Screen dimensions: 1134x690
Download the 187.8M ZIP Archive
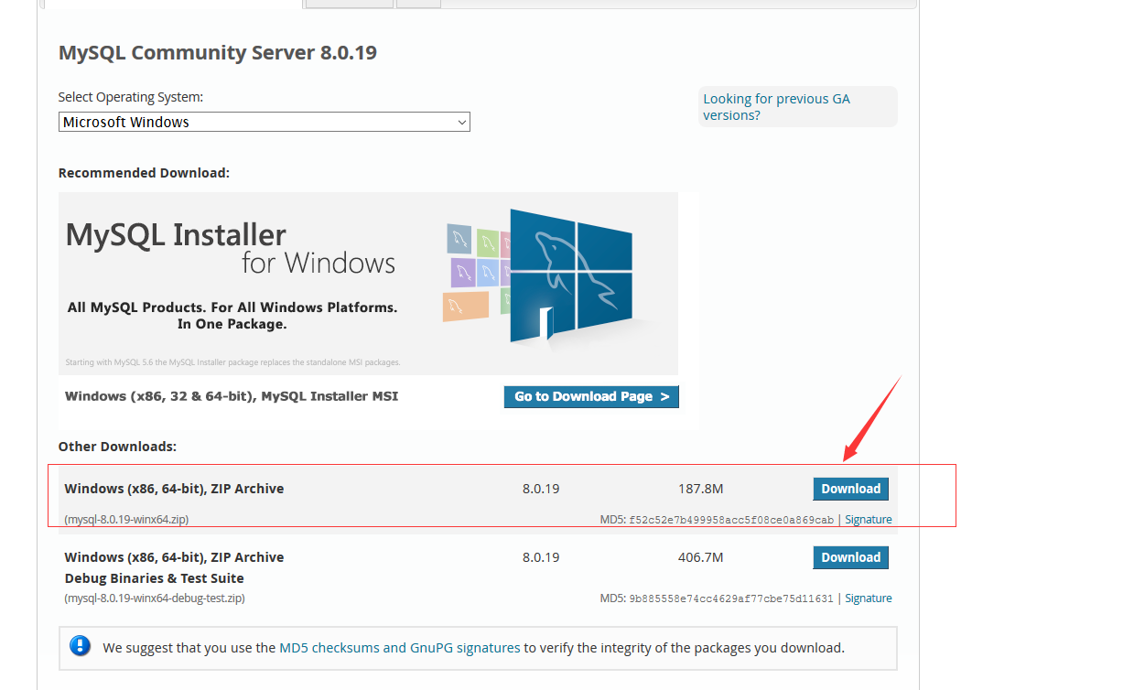(850, 489)
